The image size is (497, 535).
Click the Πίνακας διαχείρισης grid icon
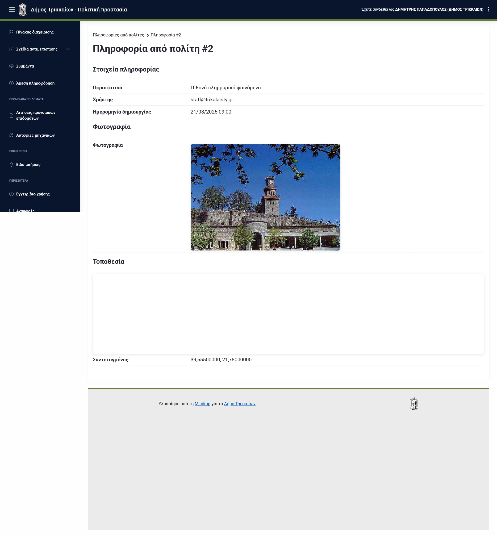pyautogui.click(x=11, y=32)
